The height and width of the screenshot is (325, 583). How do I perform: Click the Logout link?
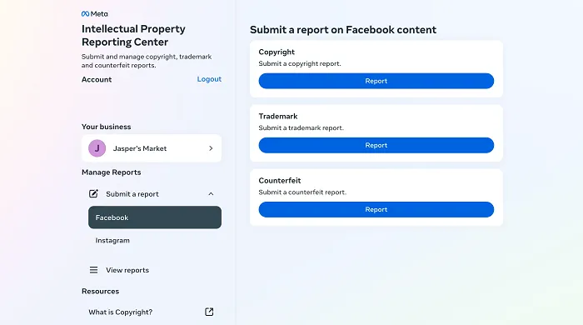[209, 79]
